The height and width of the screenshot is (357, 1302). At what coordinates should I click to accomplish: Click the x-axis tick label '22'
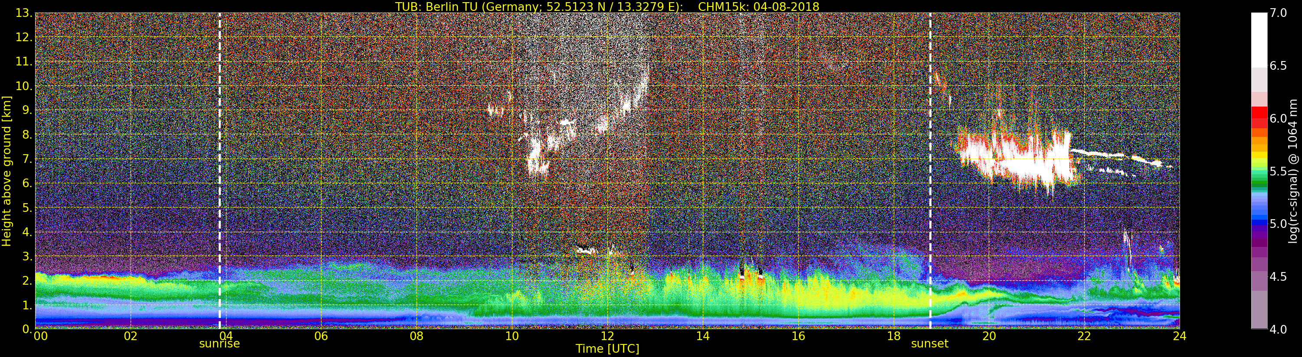(1084, 336)
